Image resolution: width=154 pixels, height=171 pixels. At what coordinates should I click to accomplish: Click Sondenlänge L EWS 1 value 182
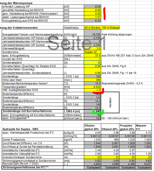[x=93, y=76]
